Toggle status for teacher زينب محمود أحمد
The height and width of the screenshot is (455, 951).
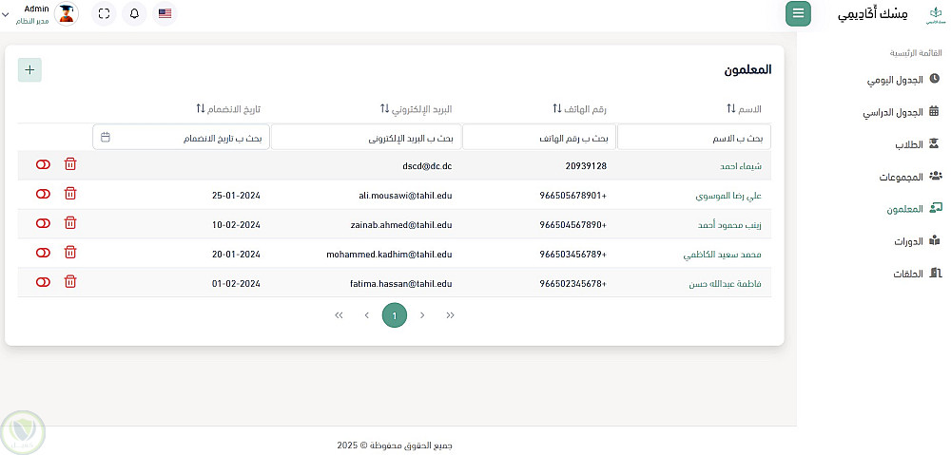(x=43, y=223)
